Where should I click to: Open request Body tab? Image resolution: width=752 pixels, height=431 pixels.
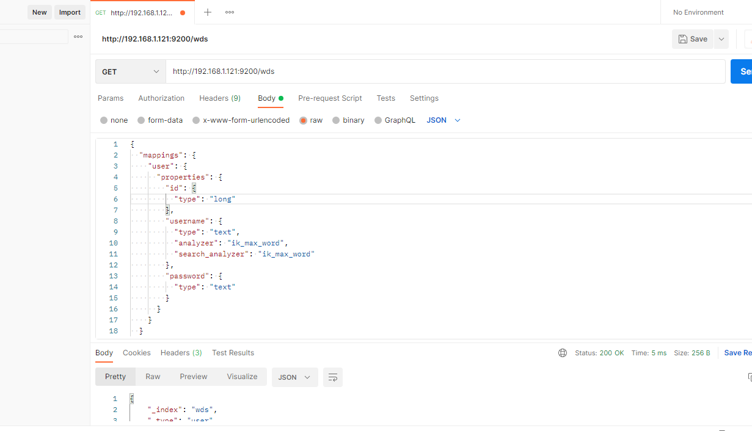pos(270,98)
